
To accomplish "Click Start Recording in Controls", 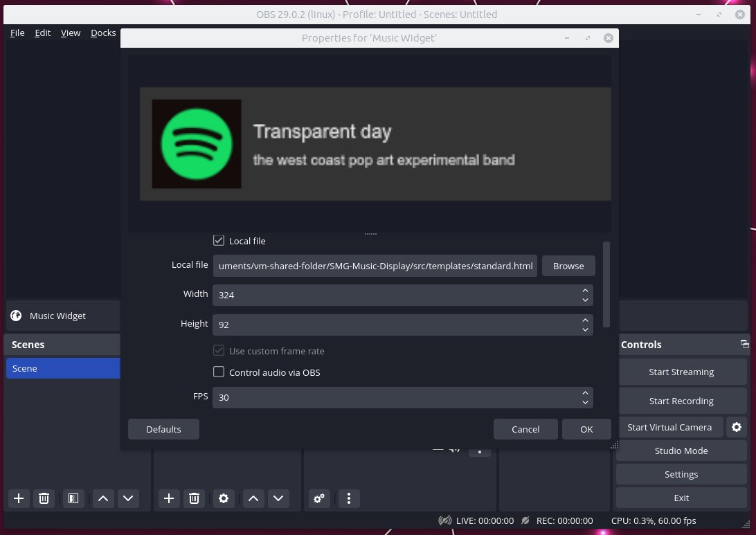I will pos(681,401).
